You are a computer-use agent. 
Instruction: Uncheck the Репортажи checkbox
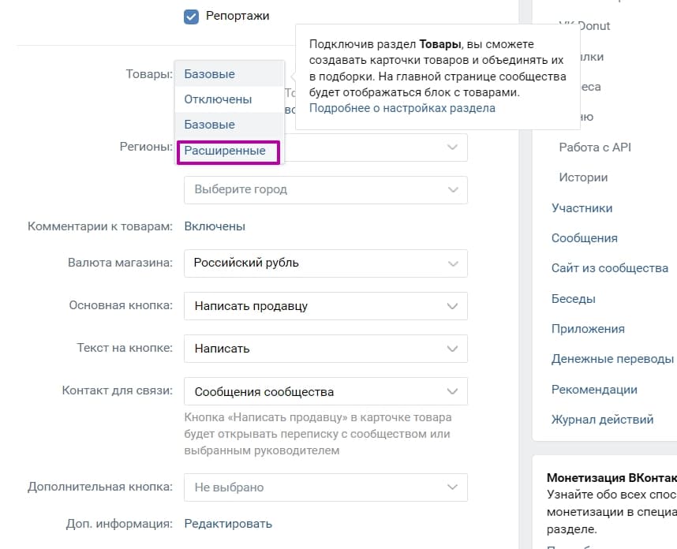pos(190,15)
